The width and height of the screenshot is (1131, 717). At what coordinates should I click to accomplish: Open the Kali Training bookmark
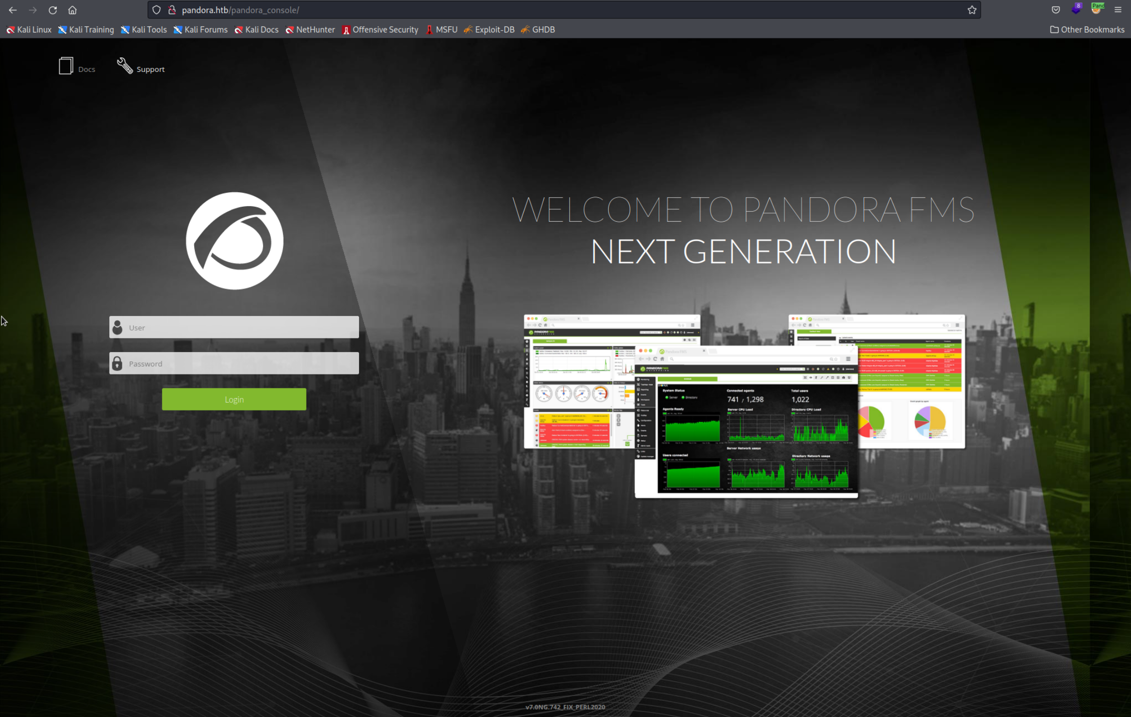tap(86, 29)
